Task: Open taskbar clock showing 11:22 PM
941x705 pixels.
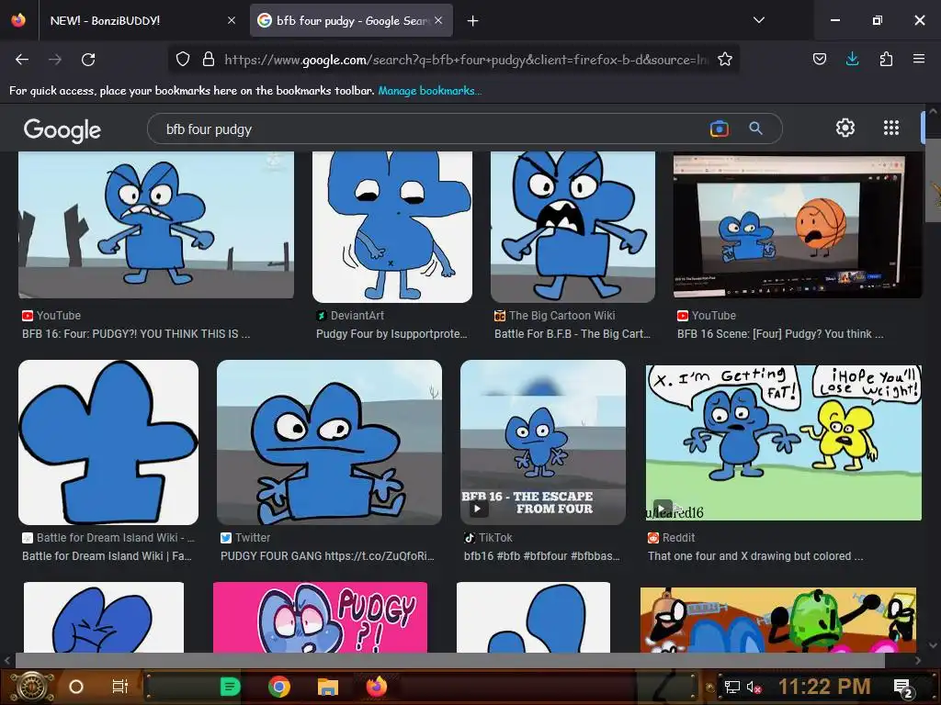Action: coord(824,687)
